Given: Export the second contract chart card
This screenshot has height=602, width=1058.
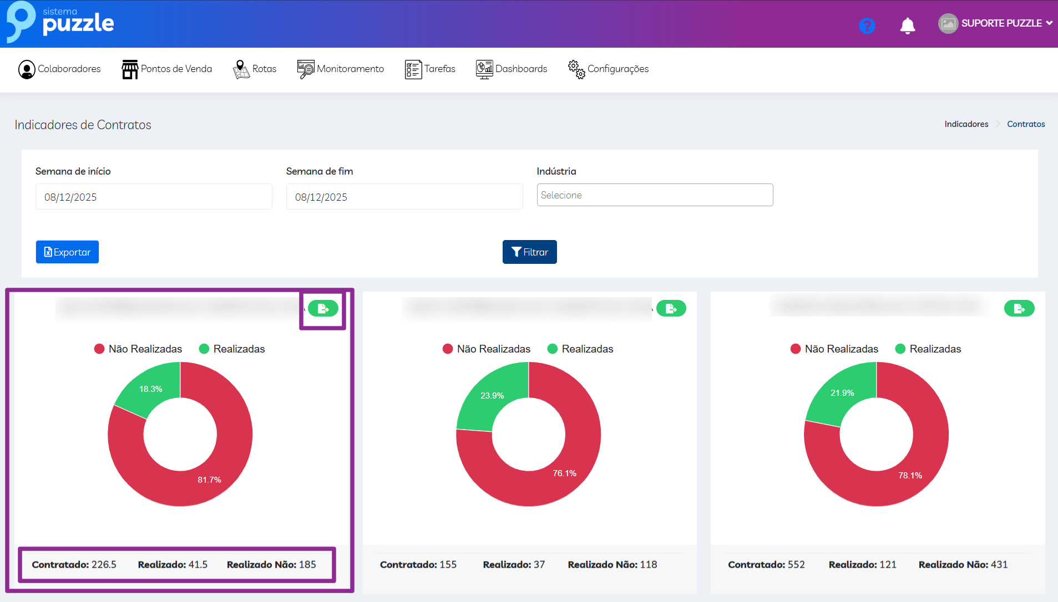Looking at the screenshot, I should coord(671,308).
